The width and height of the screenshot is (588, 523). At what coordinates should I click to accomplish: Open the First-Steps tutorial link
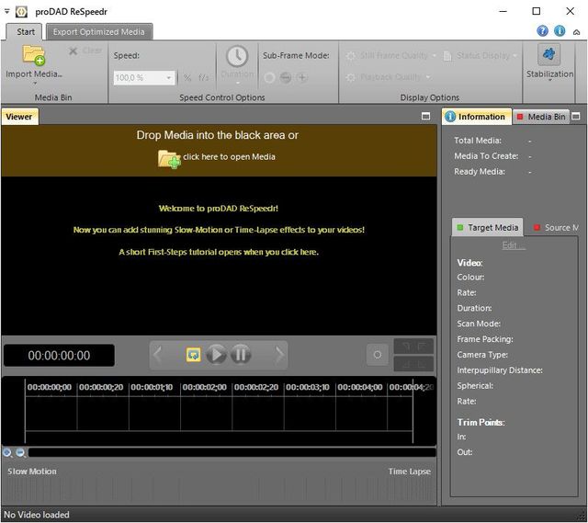point(219,252)
